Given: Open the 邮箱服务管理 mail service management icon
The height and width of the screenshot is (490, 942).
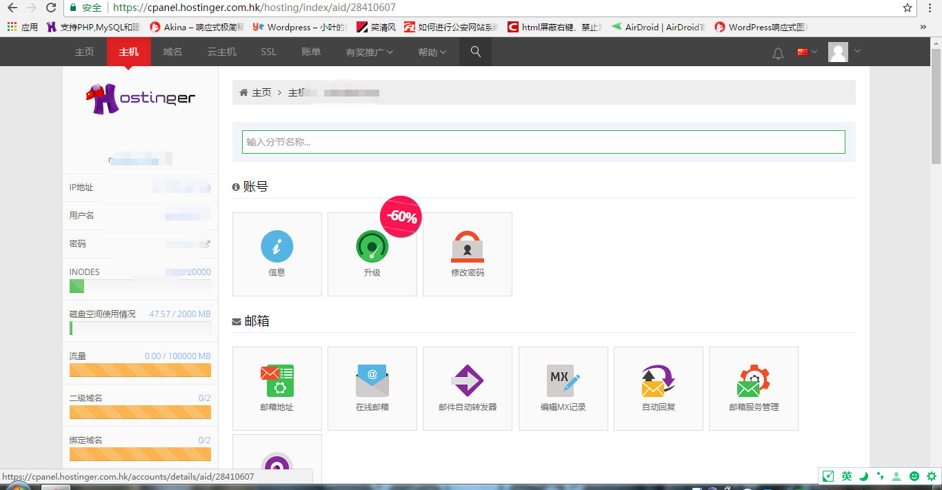Looking at the screenshot, I should click(753, 388).
